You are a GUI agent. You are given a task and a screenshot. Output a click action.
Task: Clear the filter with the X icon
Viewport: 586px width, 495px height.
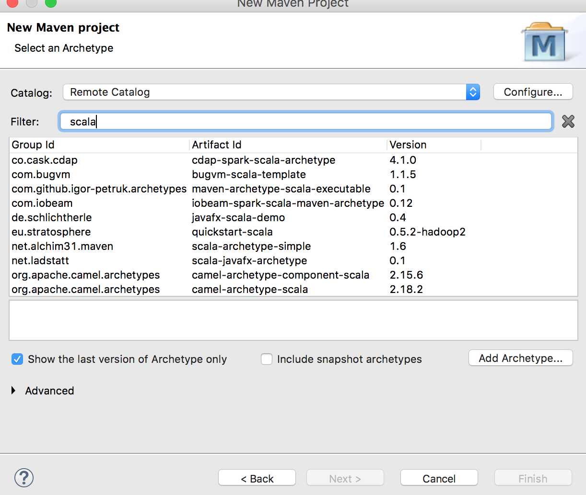(x=568, y=122)
